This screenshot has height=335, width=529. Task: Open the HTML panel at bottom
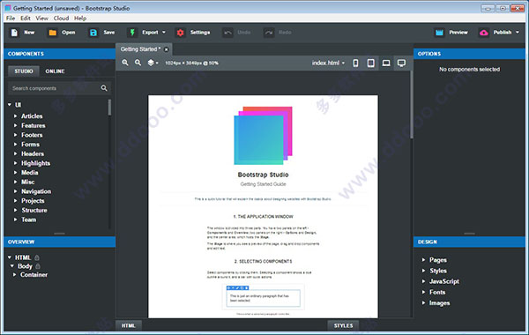[x=128, y=325]
